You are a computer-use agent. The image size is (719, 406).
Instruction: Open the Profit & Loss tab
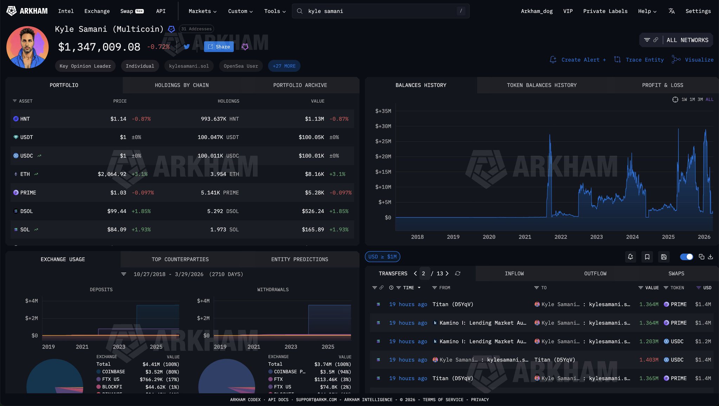[x=662, y=85]
